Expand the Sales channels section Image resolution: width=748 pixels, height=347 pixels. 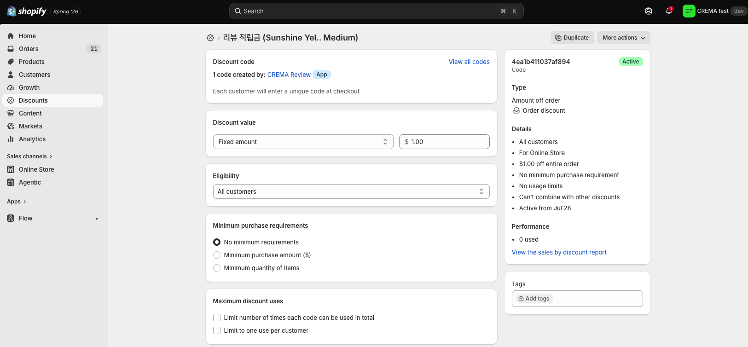point(29,156)
